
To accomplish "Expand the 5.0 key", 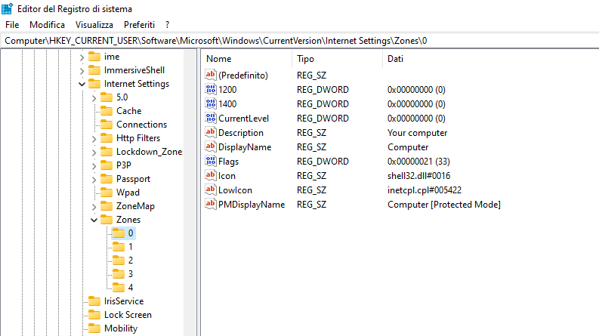I will coord(94,97).
